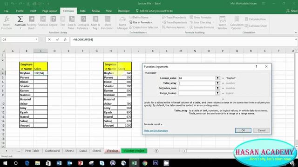The width and height of the screenshot is (298, 167).
Task: Open the More Functions icon
Action: [108, 23]
